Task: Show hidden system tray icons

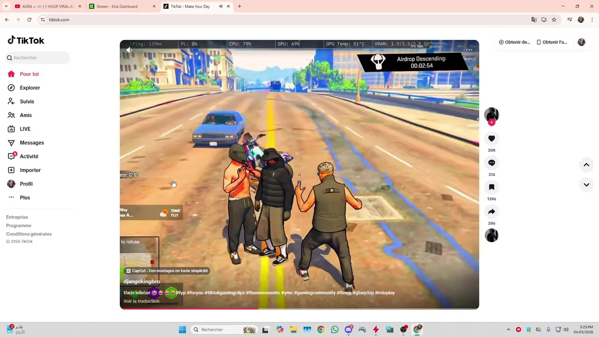Action: 509,330
